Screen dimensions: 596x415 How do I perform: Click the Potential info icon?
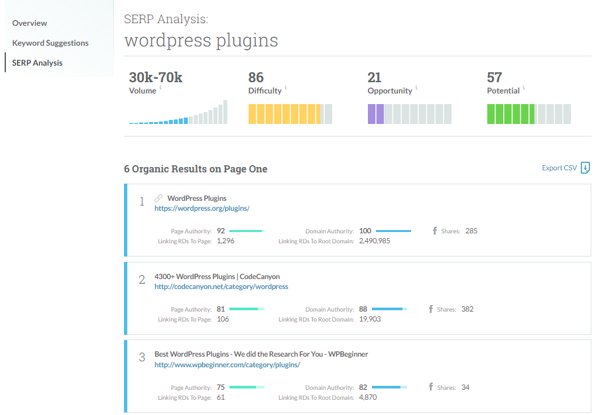pos(524,88)
